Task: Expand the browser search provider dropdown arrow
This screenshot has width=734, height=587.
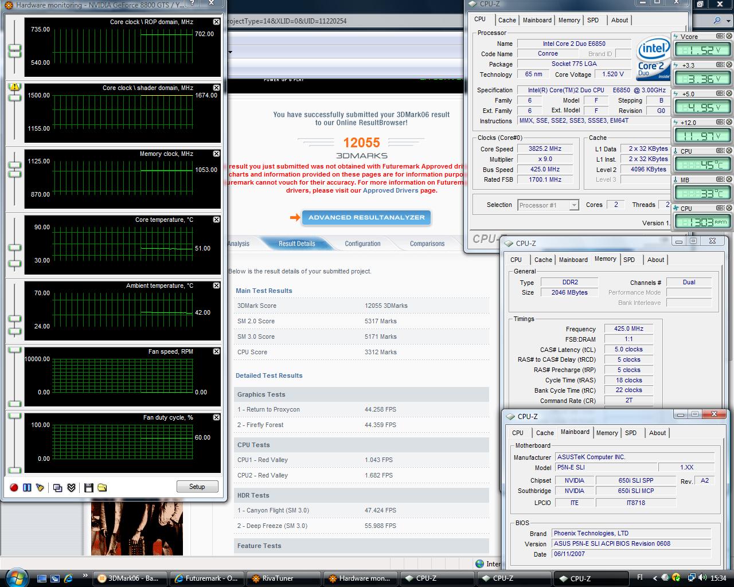Action: point(728,21)
